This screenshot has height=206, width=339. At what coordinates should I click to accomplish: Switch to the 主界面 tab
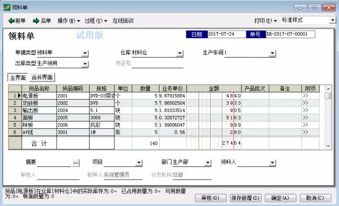(17, 78)
